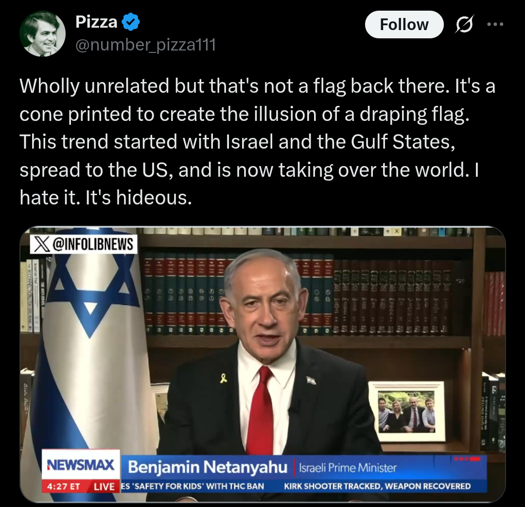
Task: Open the @number_pizza111 handle link
Action: 146,45
